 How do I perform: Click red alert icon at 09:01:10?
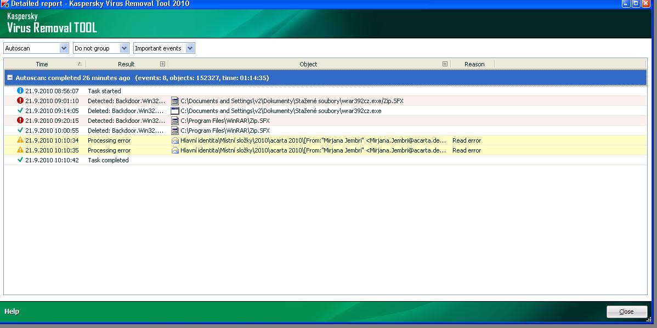pos(20,100)
